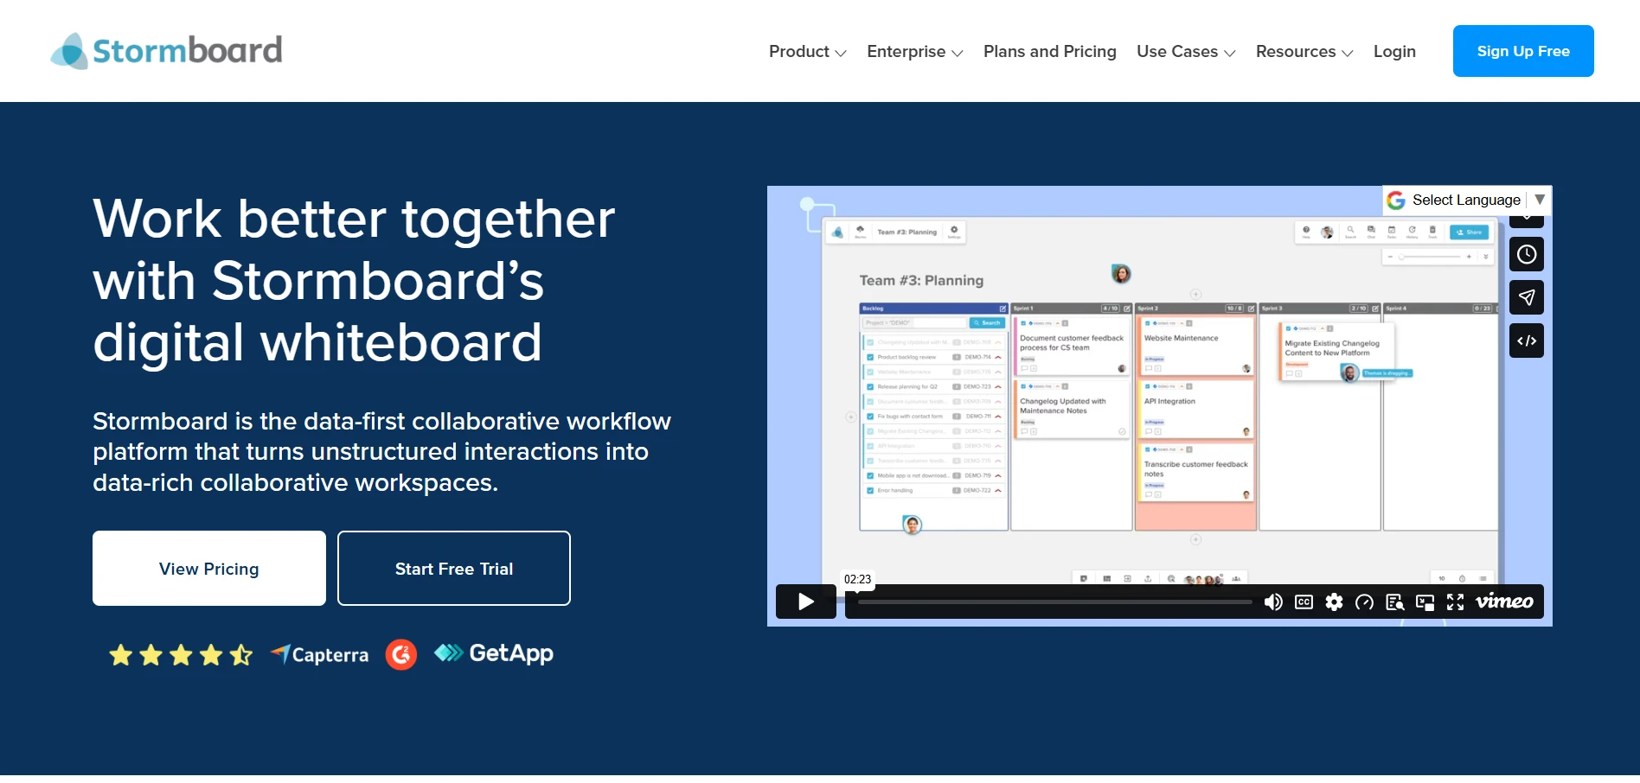Open video transcript search icon
Screen dimensions: 1640x783
point(1394,602)
